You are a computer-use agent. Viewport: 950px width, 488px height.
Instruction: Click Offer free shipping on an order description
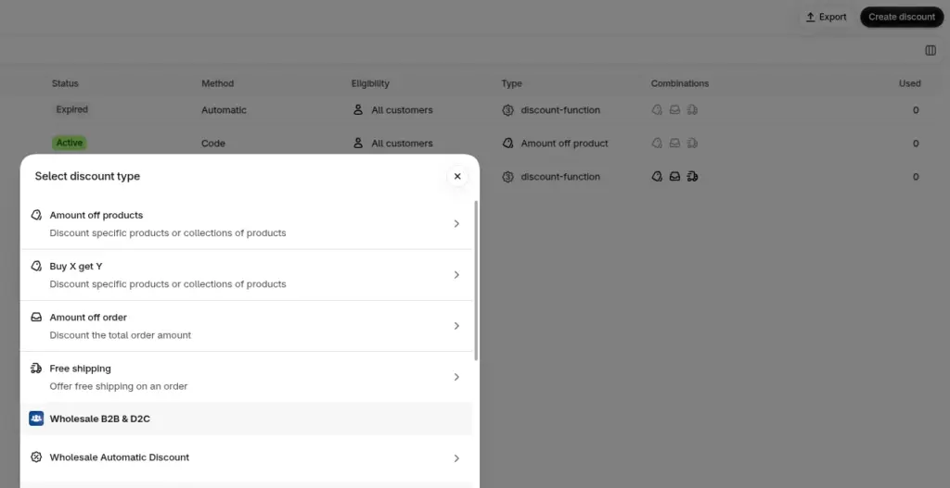119,386
